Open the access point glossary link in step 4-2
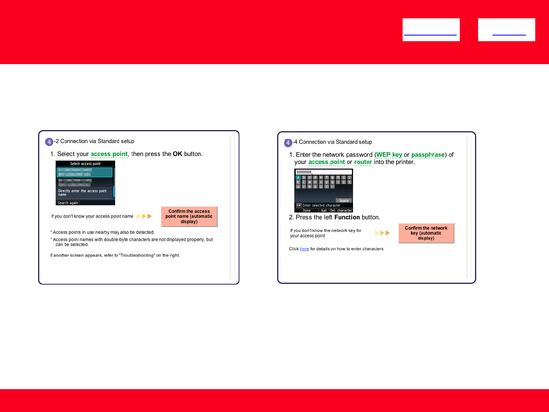549x412 pixels. 109,154
